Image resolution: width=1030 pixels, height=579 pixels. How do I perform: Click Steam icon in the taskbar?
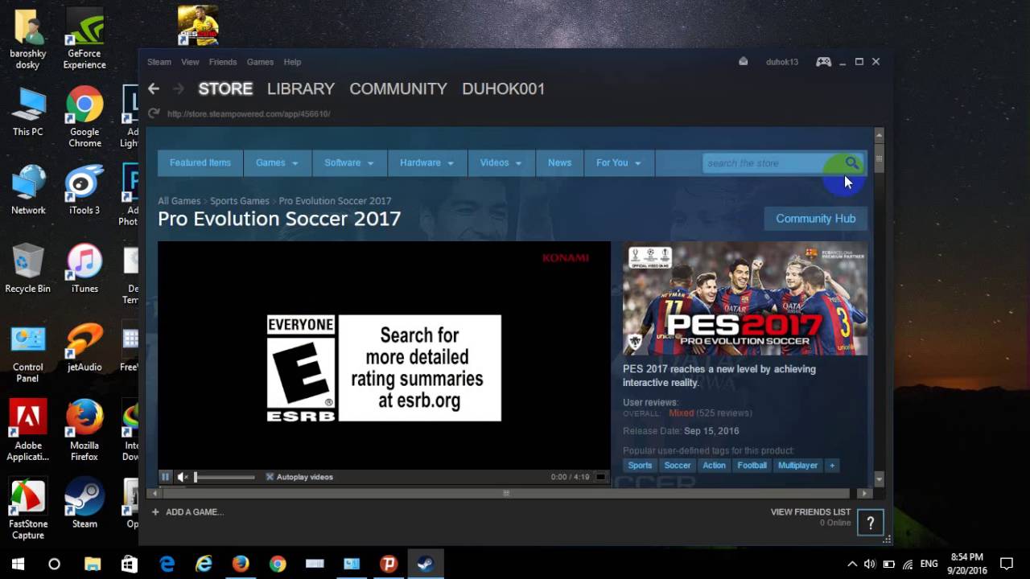[426, 564]
